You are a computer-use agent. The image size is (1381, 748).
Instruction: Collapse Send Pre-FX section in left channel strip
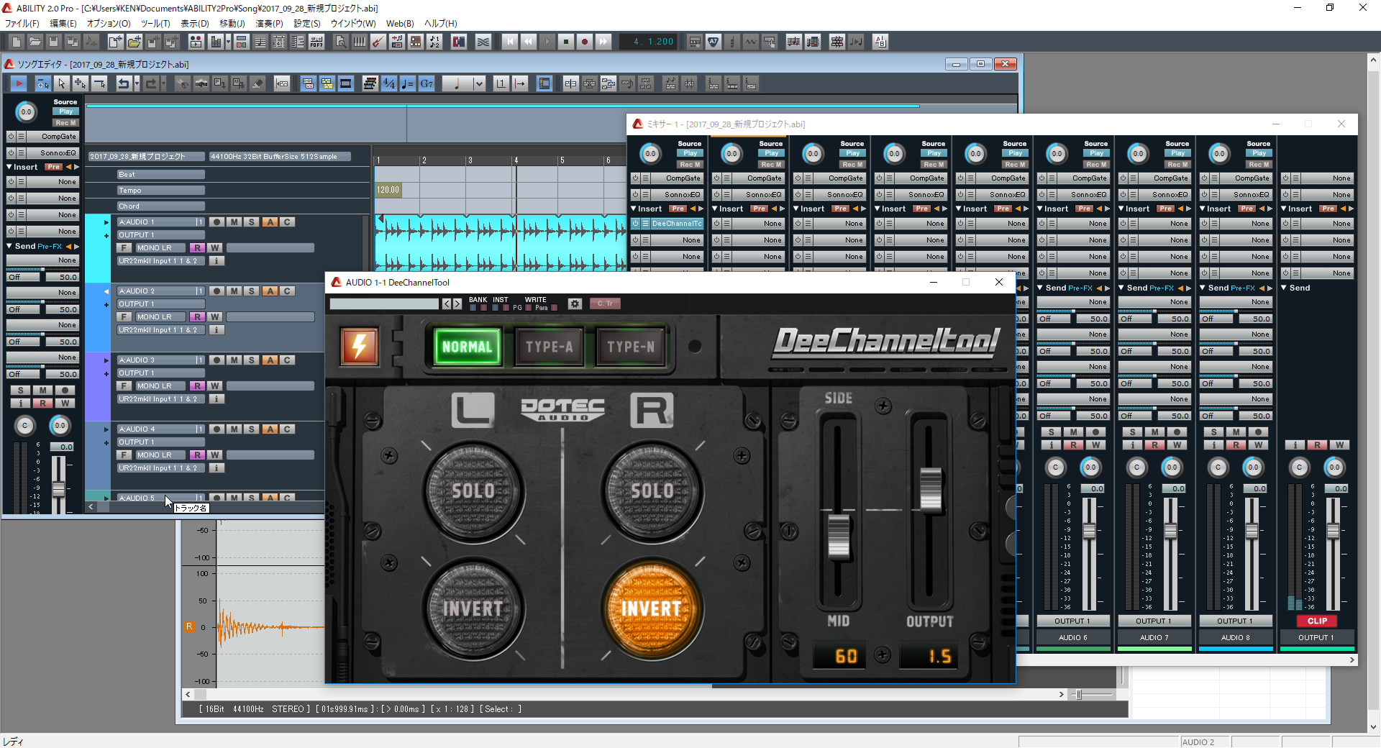click(9, 246)
